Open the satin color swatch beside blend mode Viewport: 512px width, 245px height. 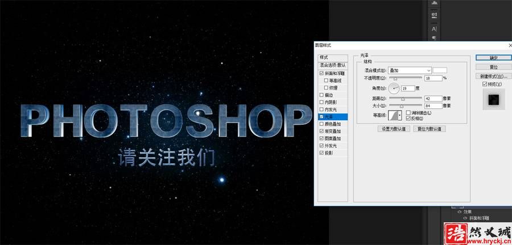click(440, 70)
